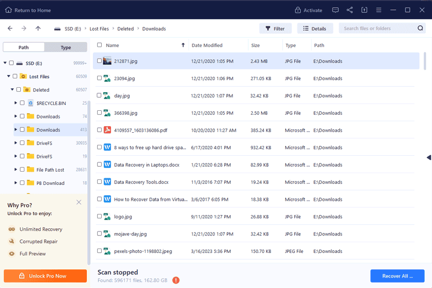
Task: Select the 8 ways to free up hard drive file
Action: point(255,148)
